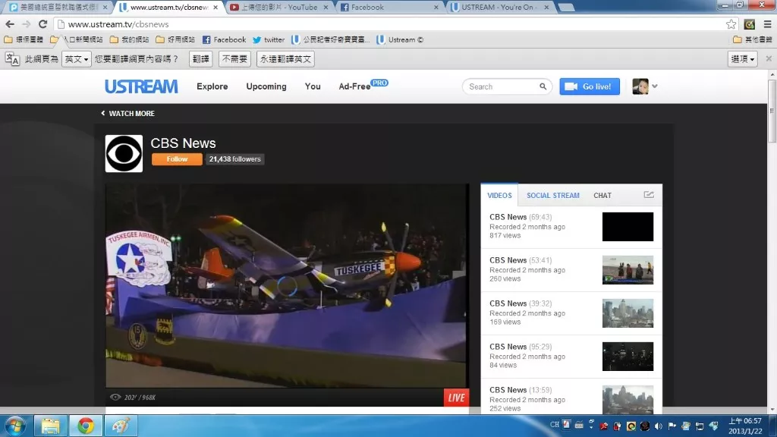Bookmark this page with the star icon
This screenshot has height=437, width=777.
(731, 24)
